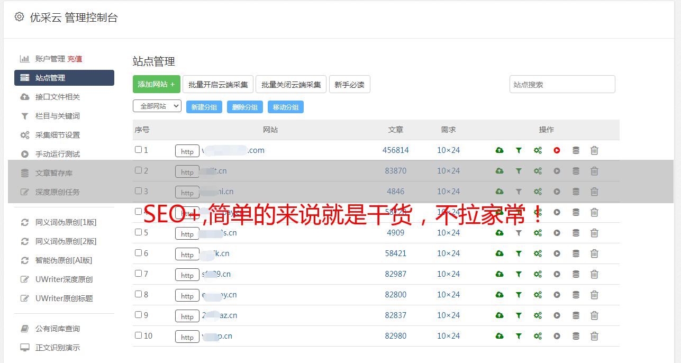Open the database icon in row 1
This screenshot has height=363, width=681.
(x=576, y=150)
